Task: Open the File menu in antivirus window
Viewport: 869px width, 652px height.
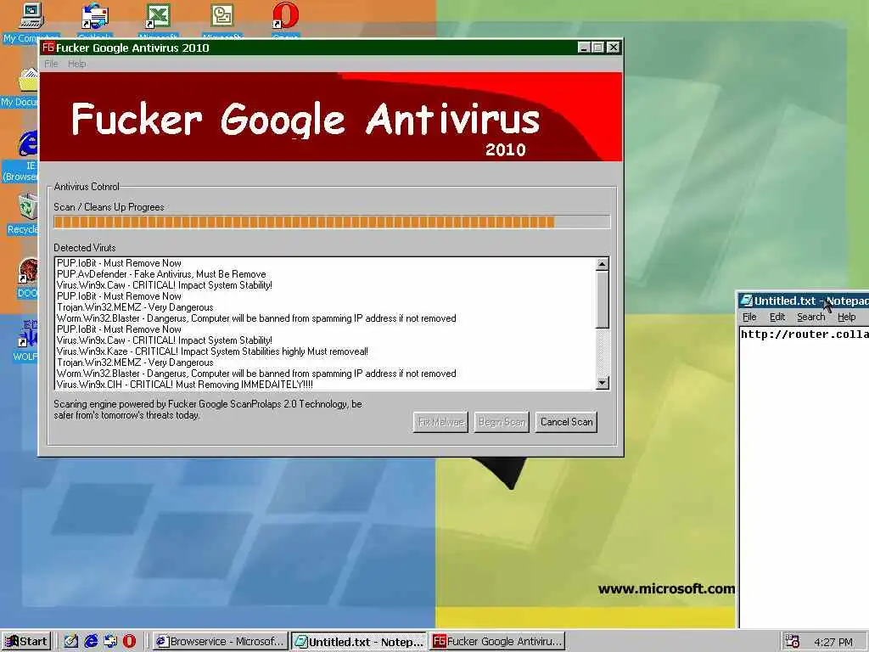Action: pyautogui.click(x=51, y=64)
